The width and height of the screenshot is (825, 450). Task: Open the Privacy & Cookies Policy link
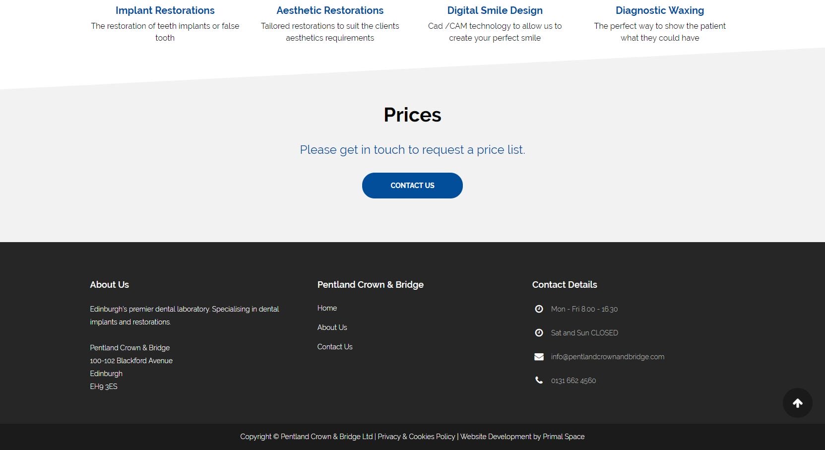416,437
